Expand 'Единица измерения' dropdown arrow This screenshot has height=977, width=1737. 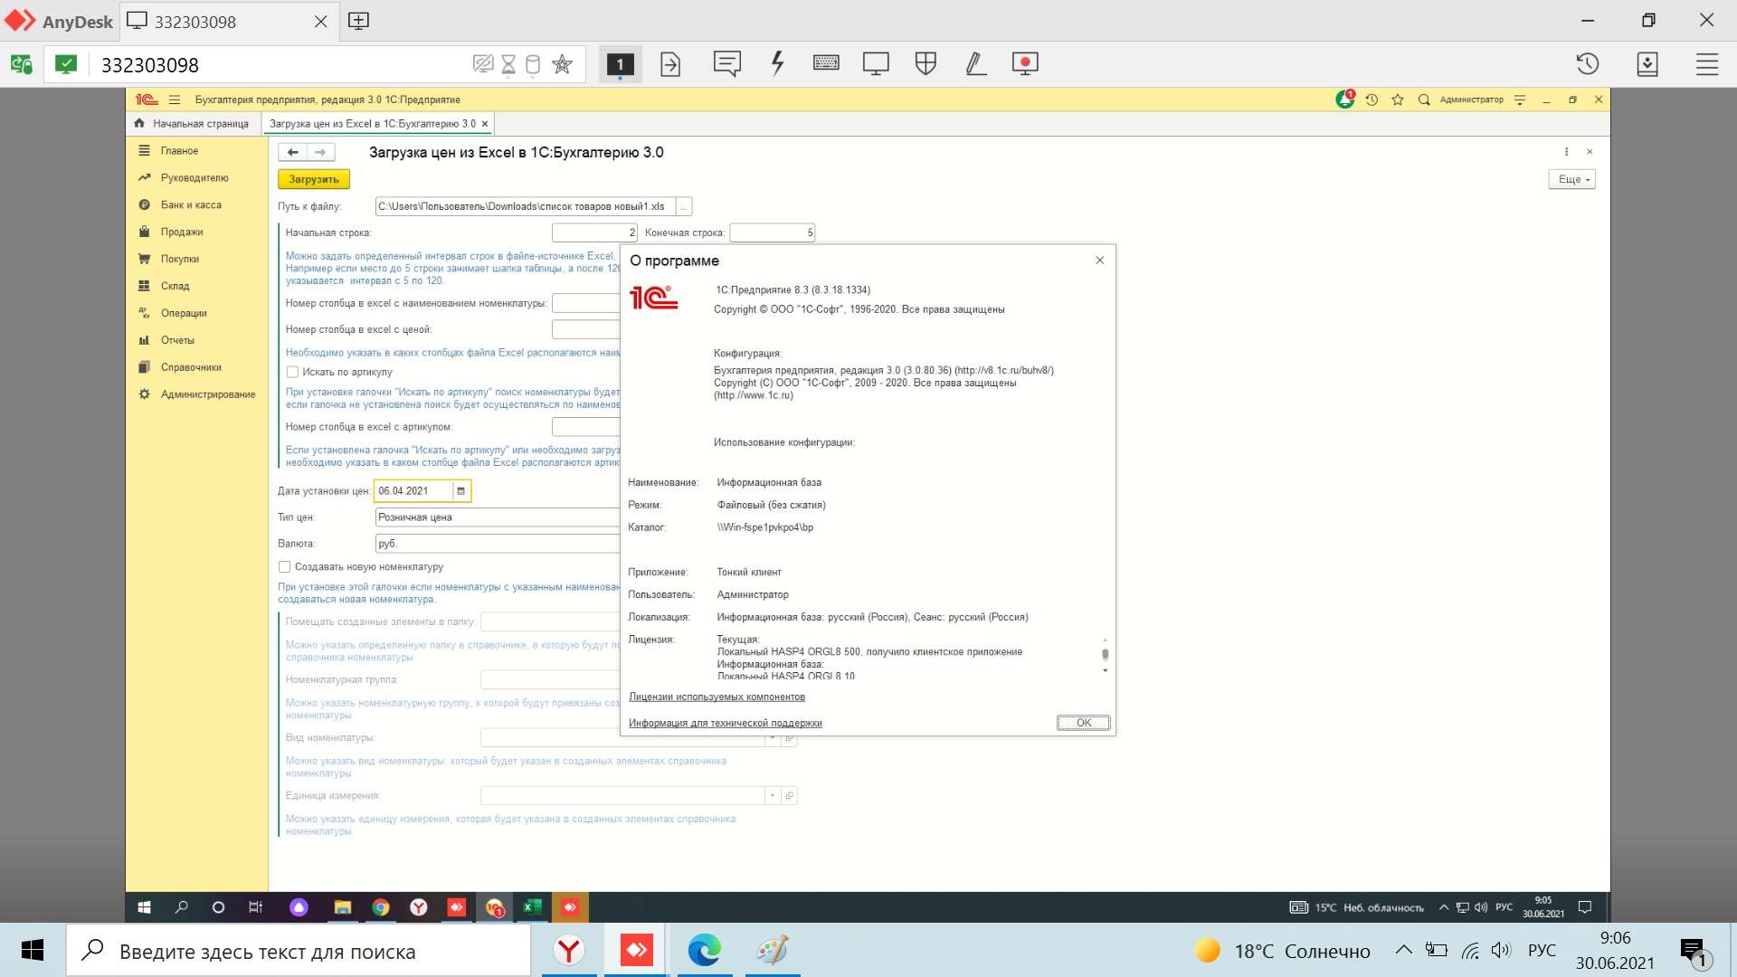click(x=773, y=796)
